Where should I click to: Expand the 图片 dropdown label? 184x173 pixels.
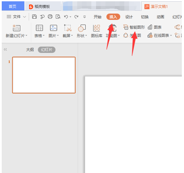pos(54,36)
